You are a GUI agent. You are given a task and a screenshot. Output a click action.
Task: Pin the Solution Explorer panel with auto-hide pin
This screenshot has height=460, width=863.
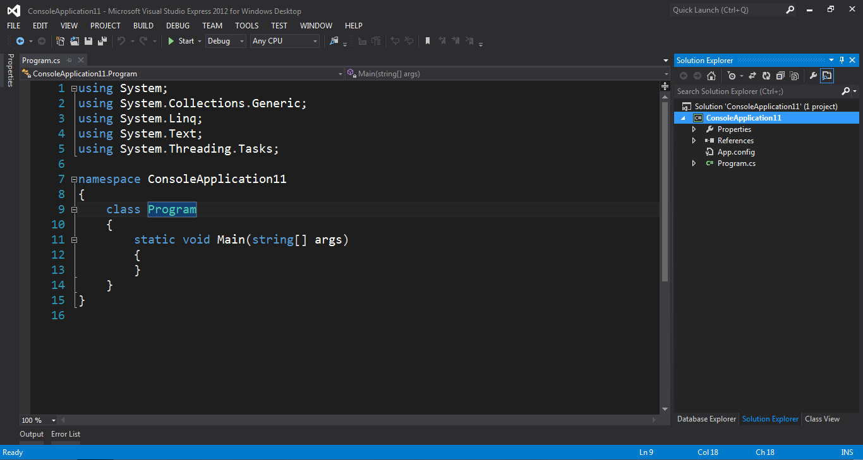[x=842, y=61]
